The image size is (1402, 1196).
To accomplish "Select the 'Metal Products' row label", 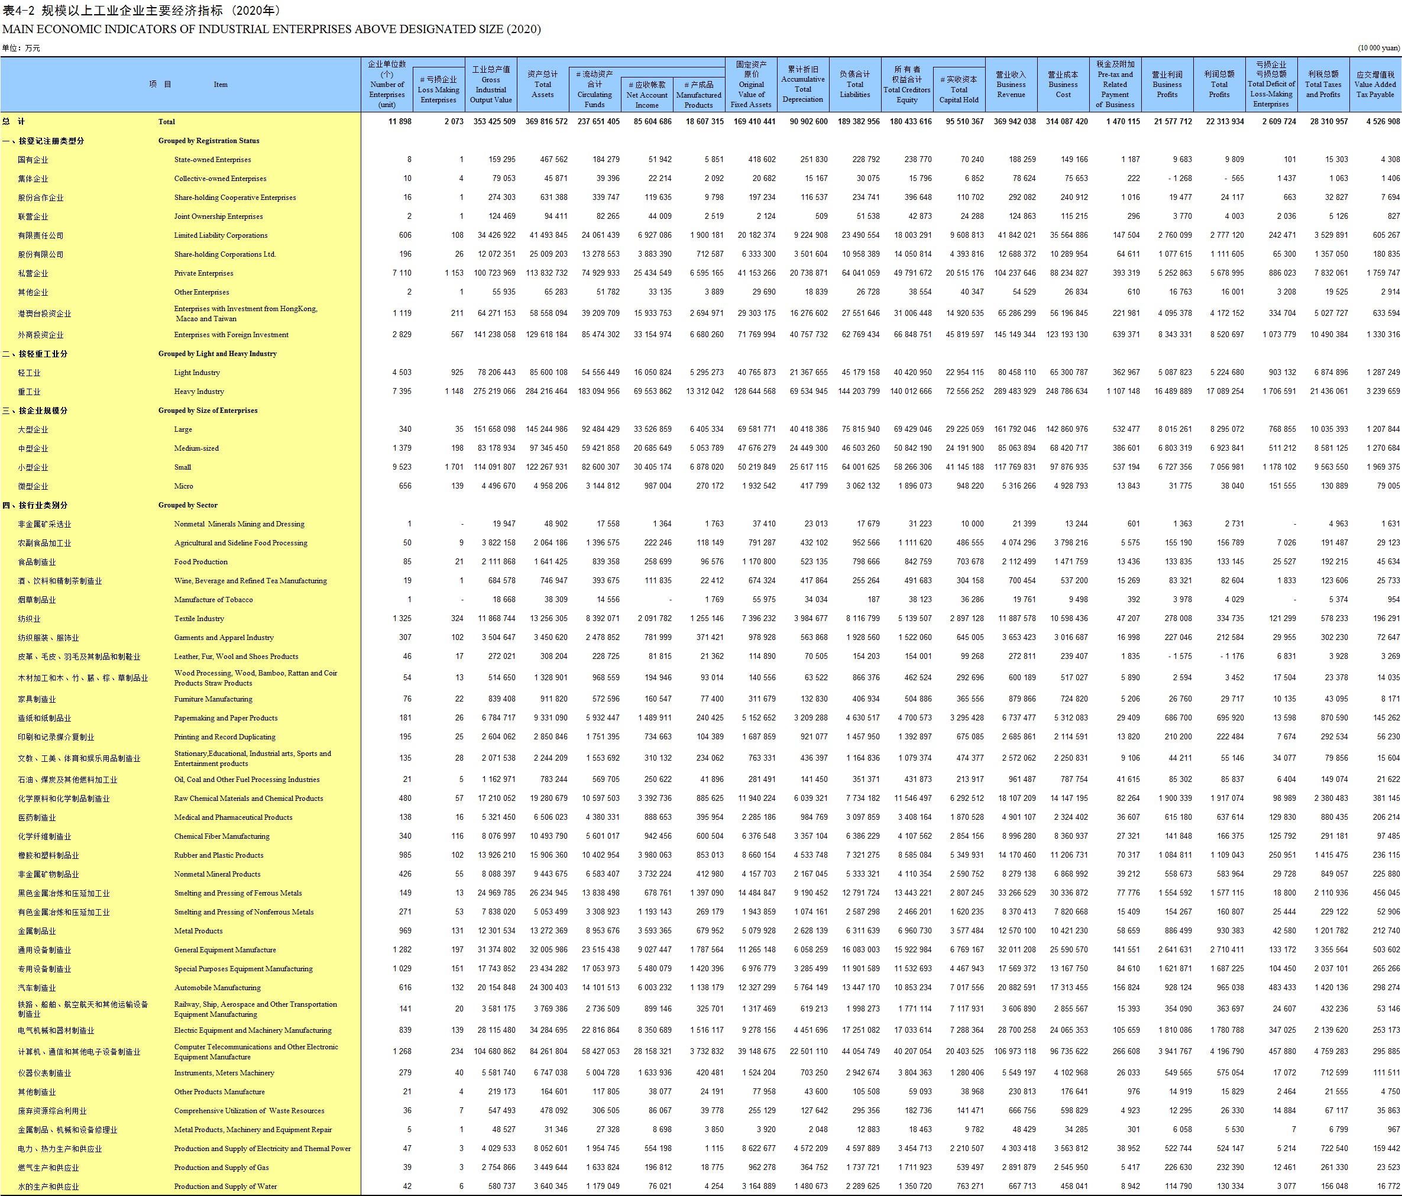I will click(x=198, y=932).
